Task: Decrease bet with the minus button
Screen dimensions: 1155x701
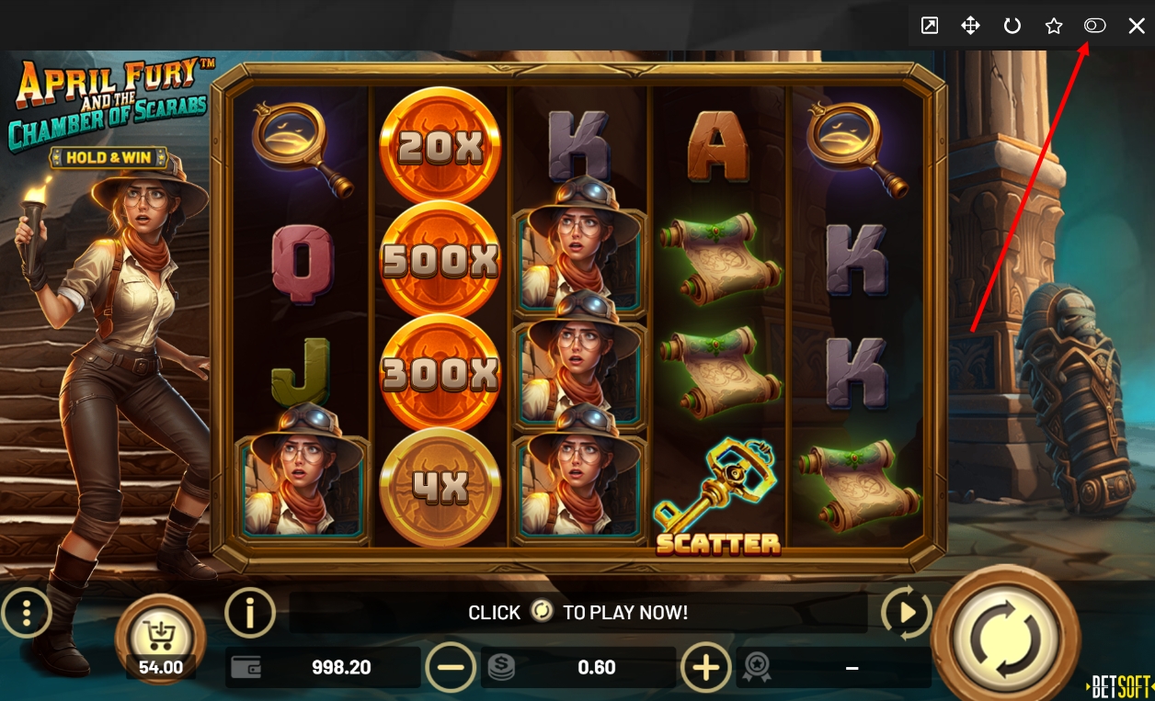Action: point(451,668)
